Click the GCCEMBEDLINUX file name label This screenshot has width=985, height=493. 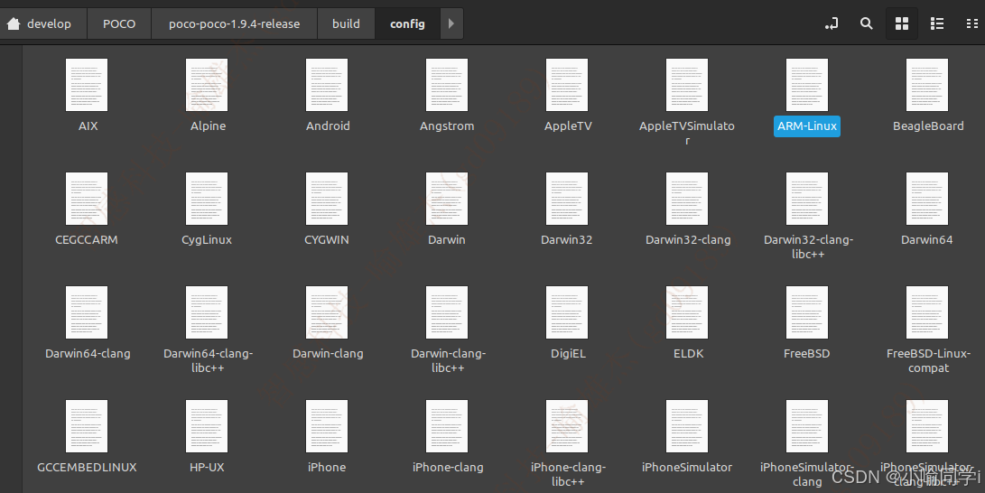click(87, 467)
